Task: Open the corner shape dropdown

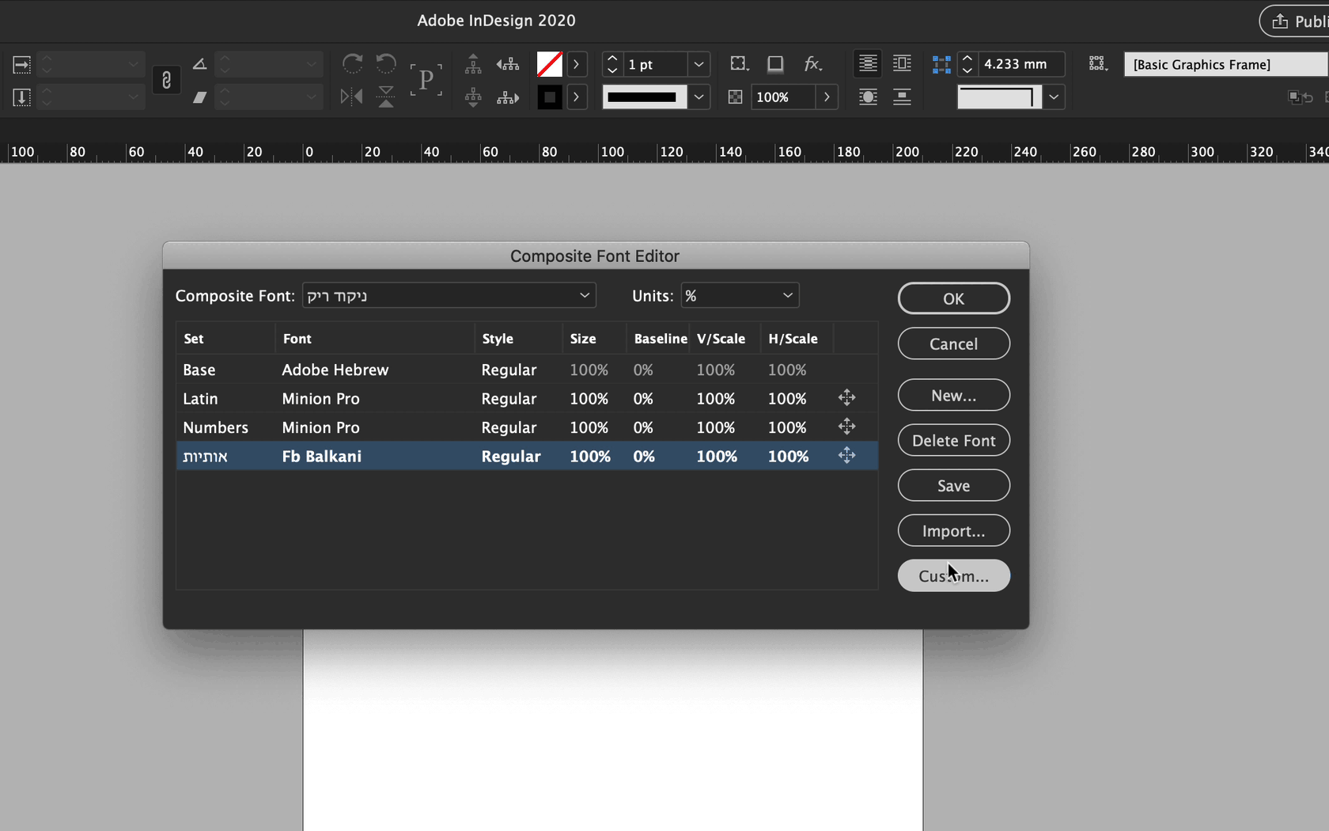Action: [1054, 97]
